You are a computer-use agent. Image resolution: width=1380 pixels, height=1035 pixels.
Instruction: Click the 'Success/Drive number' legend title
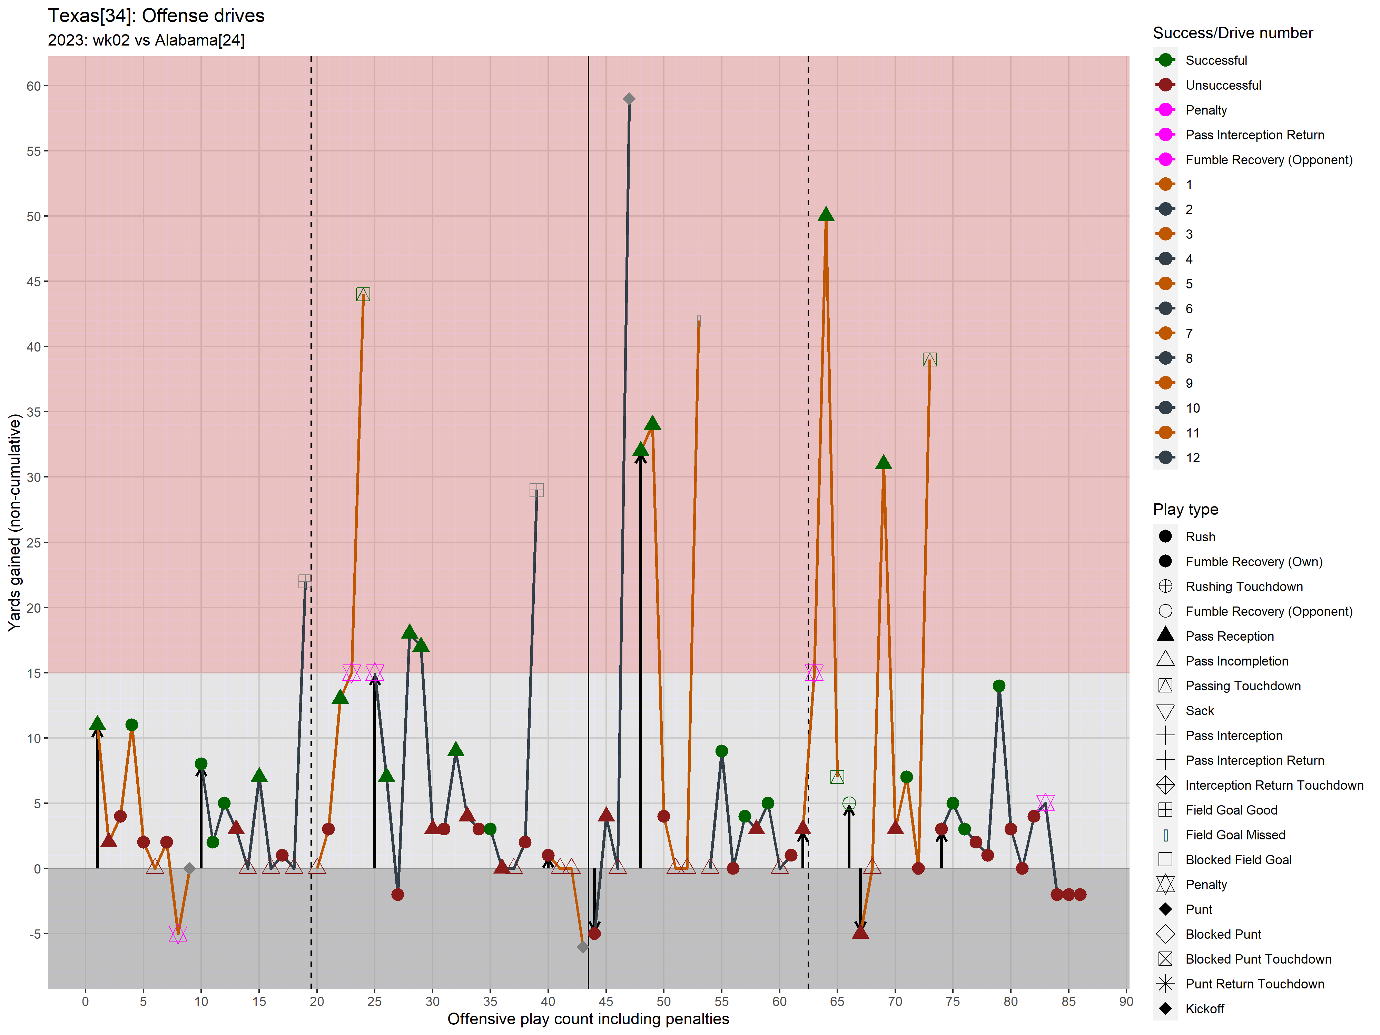[x=1233, y=33]
